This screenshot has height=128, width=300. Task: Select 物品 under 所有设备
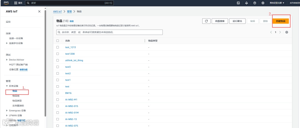[x=15, y=91]
